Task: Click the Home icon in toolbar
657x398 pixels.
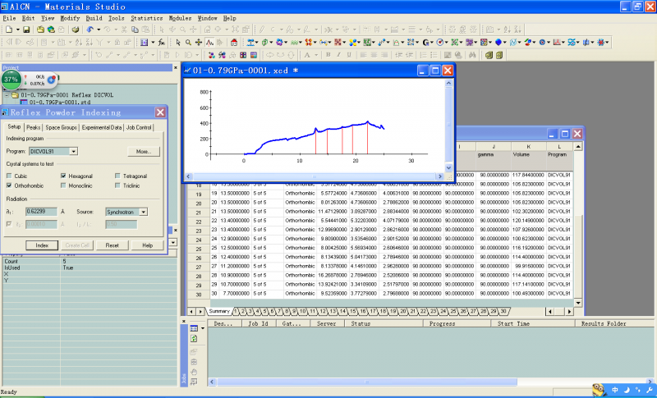Action: [x=233, y=42]
